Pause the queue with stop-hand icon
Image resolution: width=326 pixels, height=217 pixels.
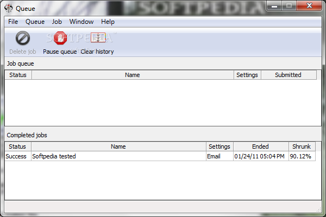(x=60, y=38)
